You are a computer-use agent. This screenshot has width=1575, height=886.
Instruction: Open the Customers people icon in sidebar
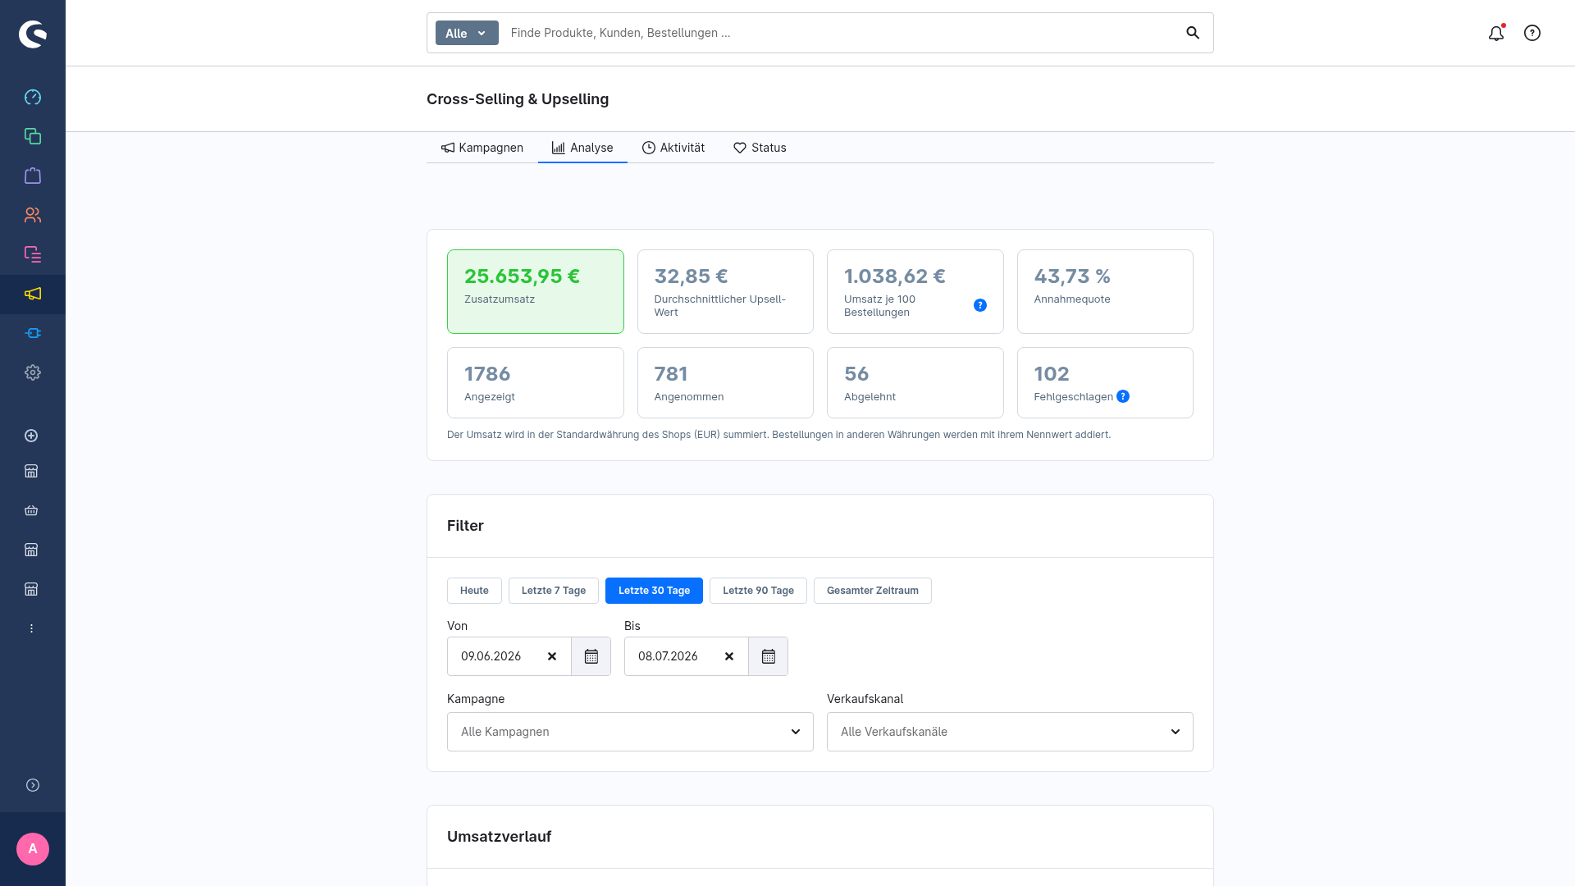click(x=33, y=215)
